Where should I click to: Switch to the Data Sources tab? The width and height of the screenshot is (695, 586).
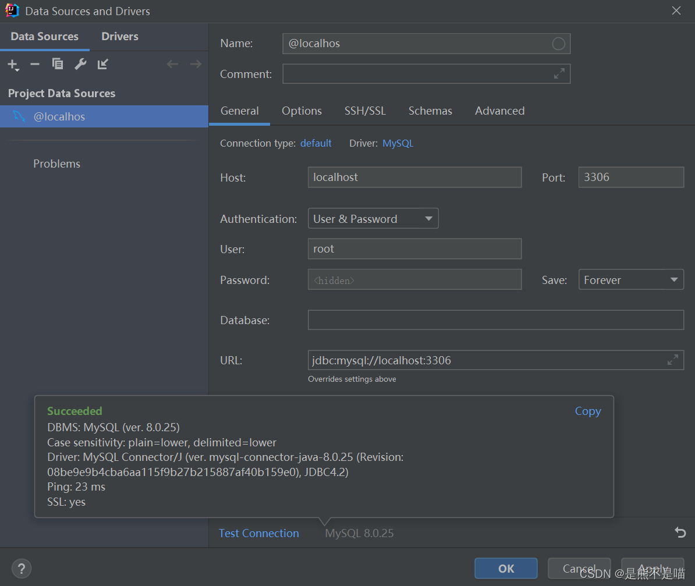pos(44,36)
